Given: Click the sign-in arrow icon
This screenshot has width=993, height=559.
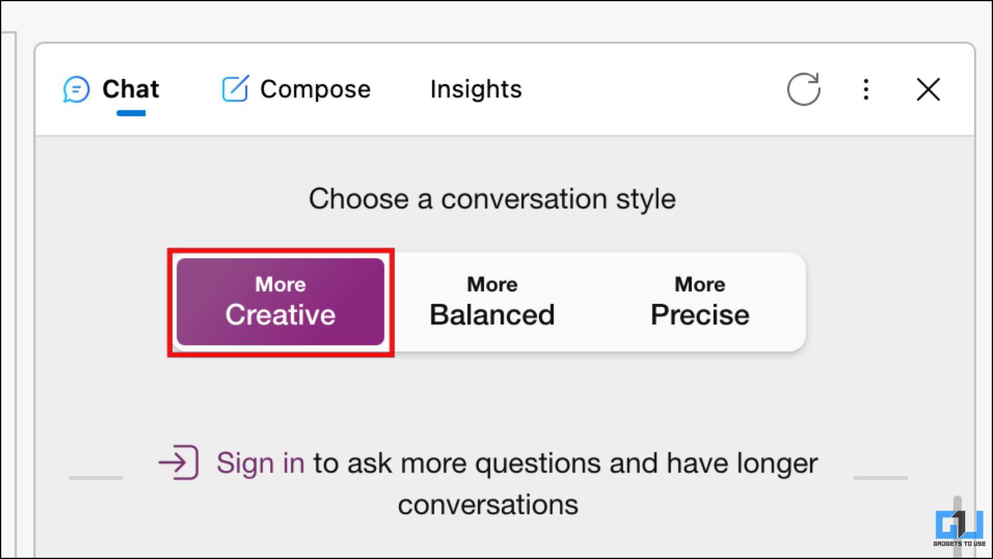Looking at the screenshot, I should pos(178,463).
